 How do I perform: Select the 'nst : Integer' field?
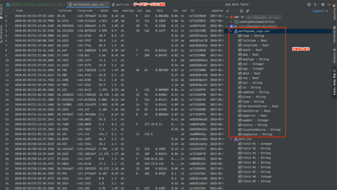coord(253,64)
